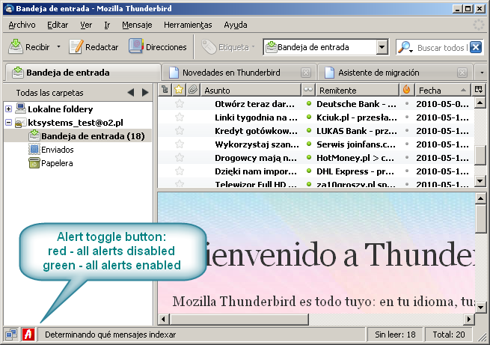Open the Bandeja de entrada folder combo box
This screenshot has height=345, width=490.
click(x=326, y=47)
